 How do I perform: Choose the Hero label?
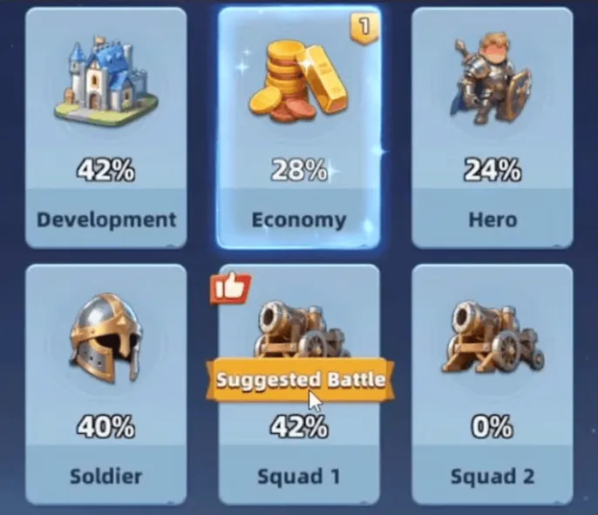(493, 220)
